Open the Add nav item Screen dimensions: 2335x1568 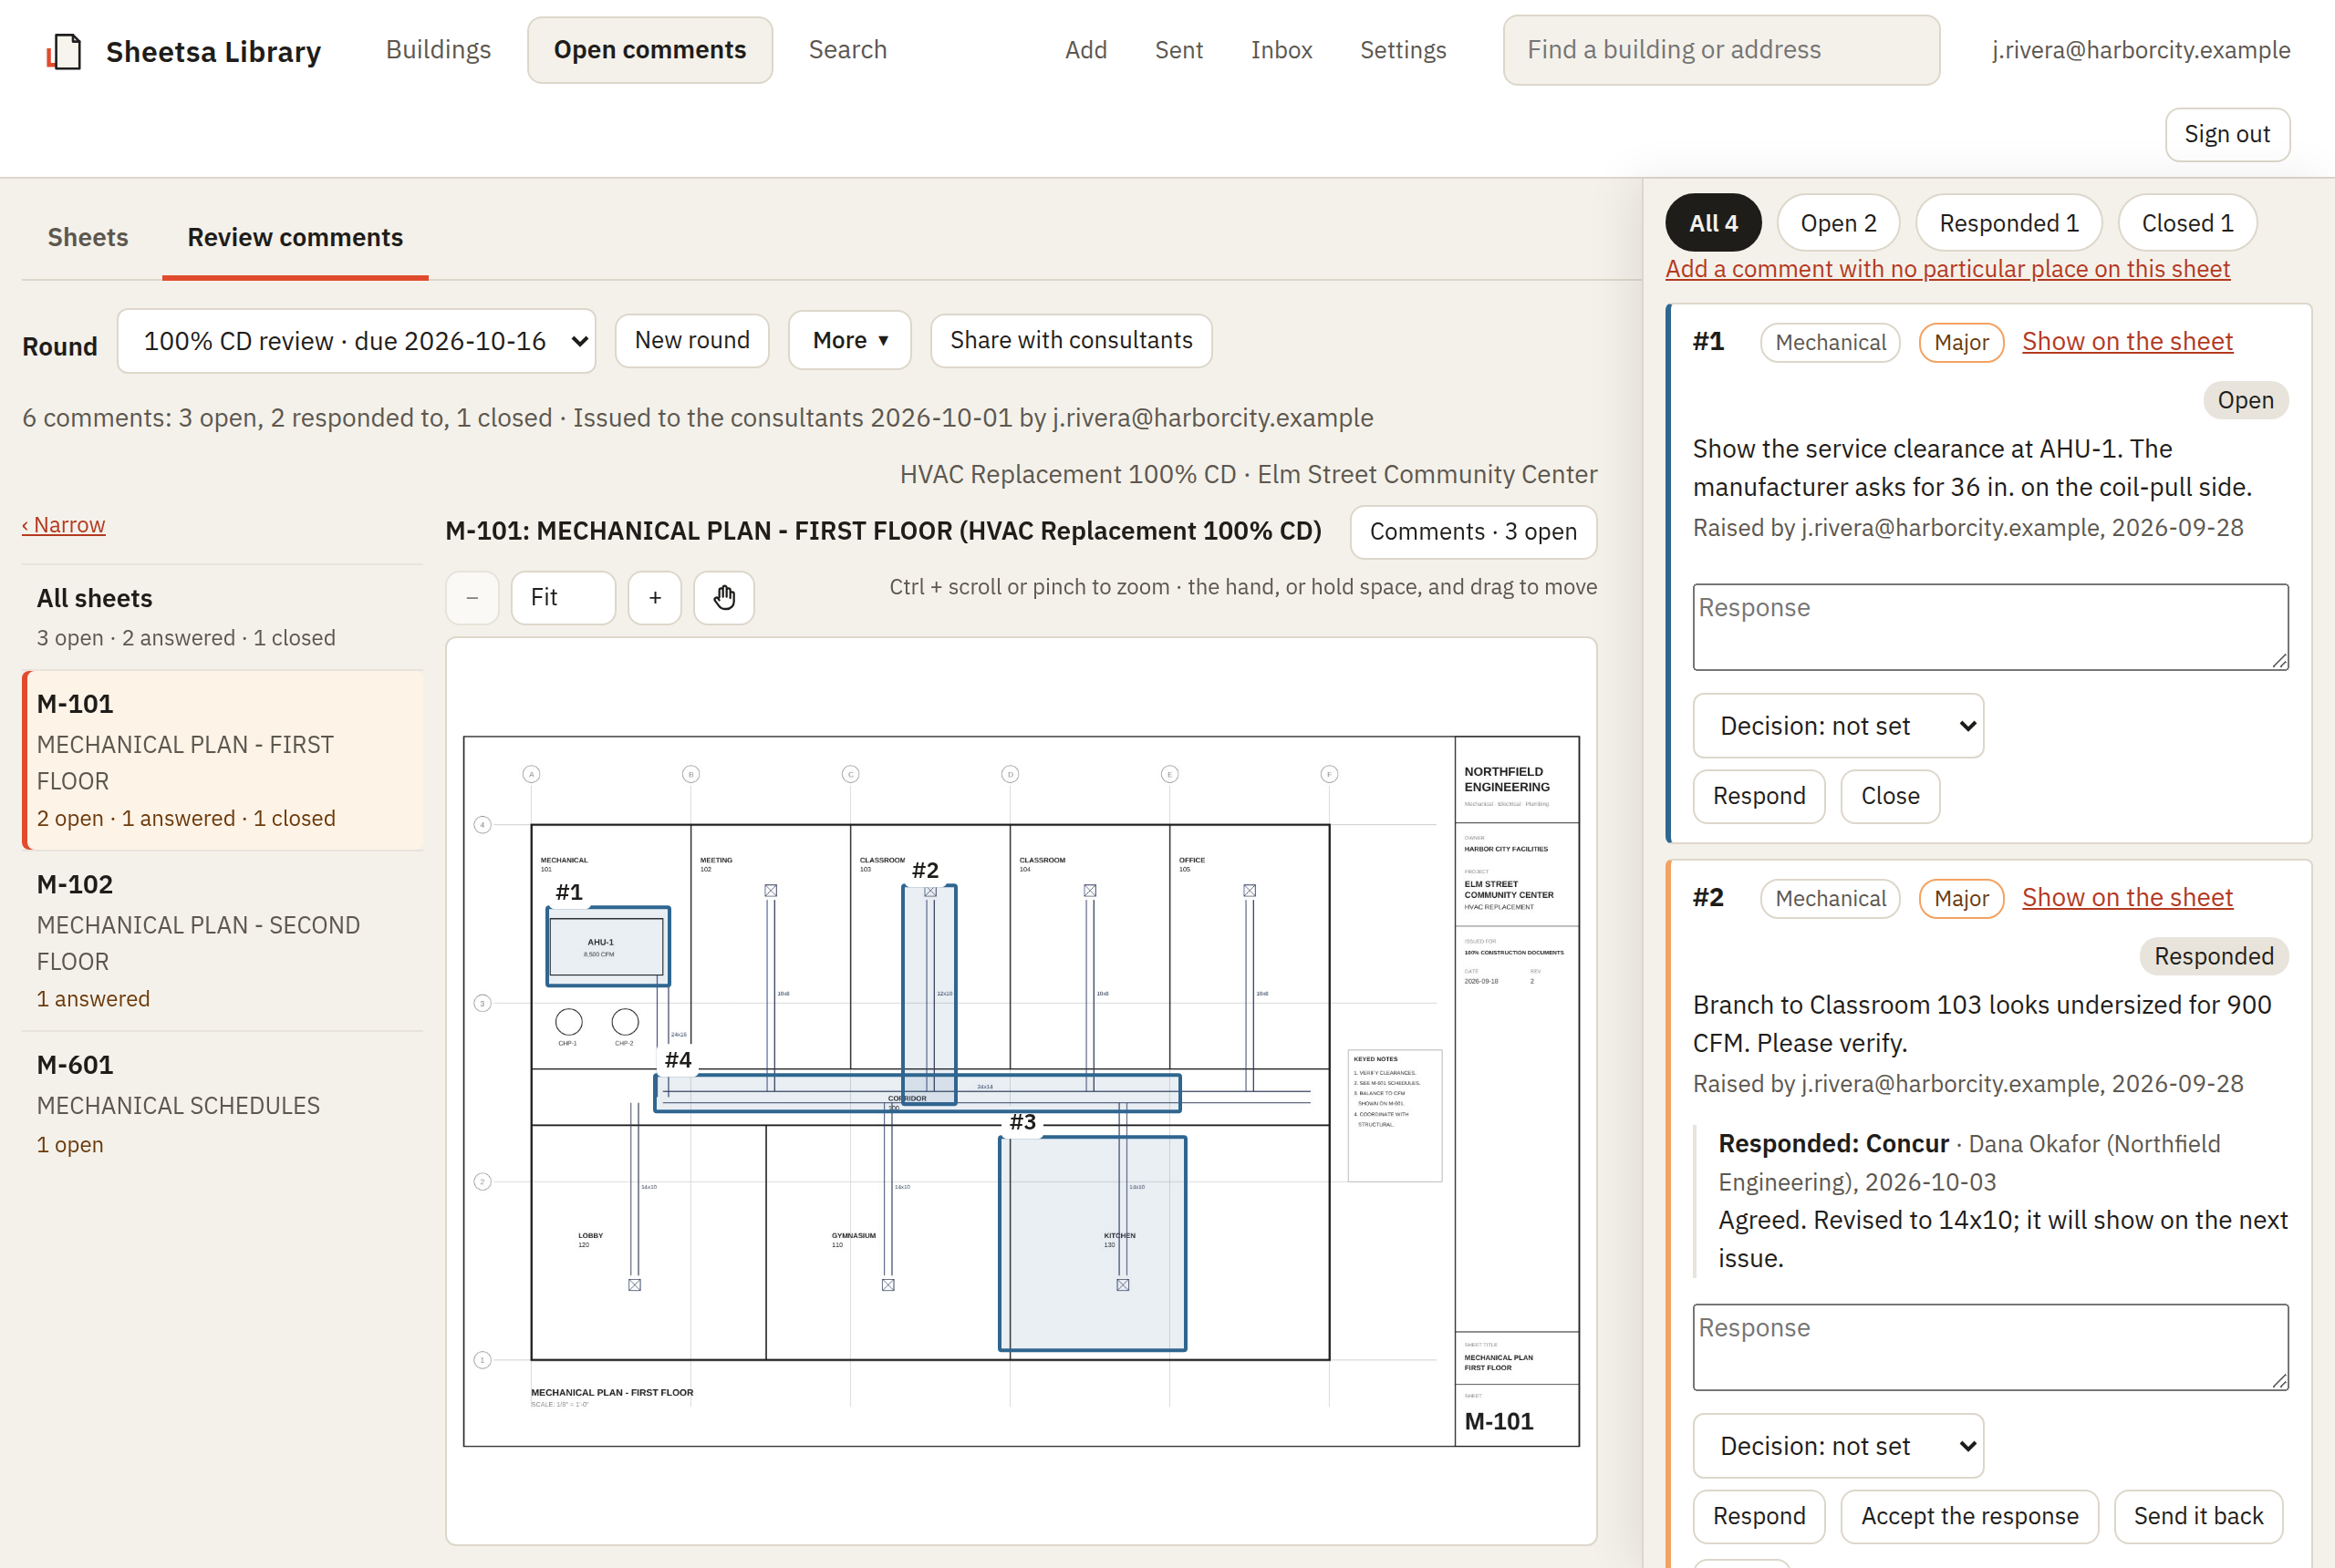pyautogui.click(x=1085, y=50)
